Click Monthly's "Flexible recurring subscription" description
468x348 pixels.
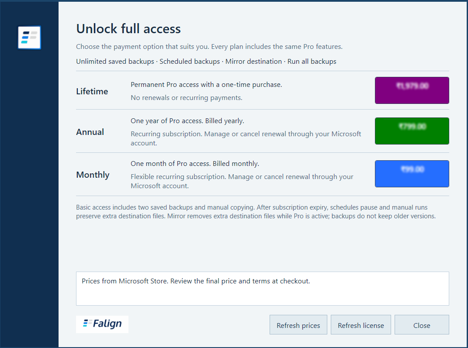(242, 181)
